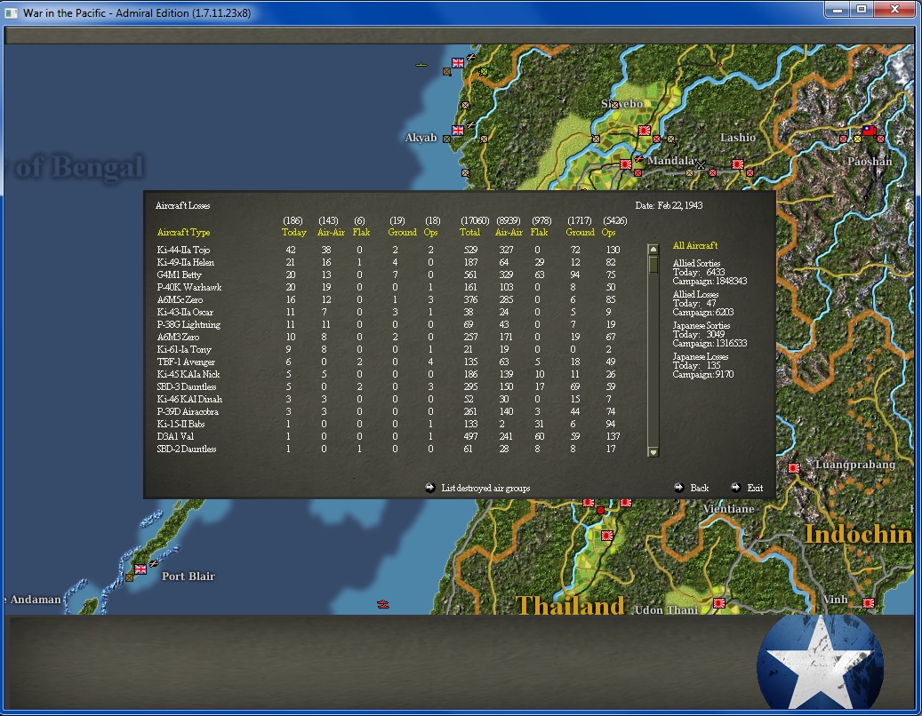922x716 pixels.
Task: Click the black crossed marker right of Mandalay label
Action: (701, 165)
